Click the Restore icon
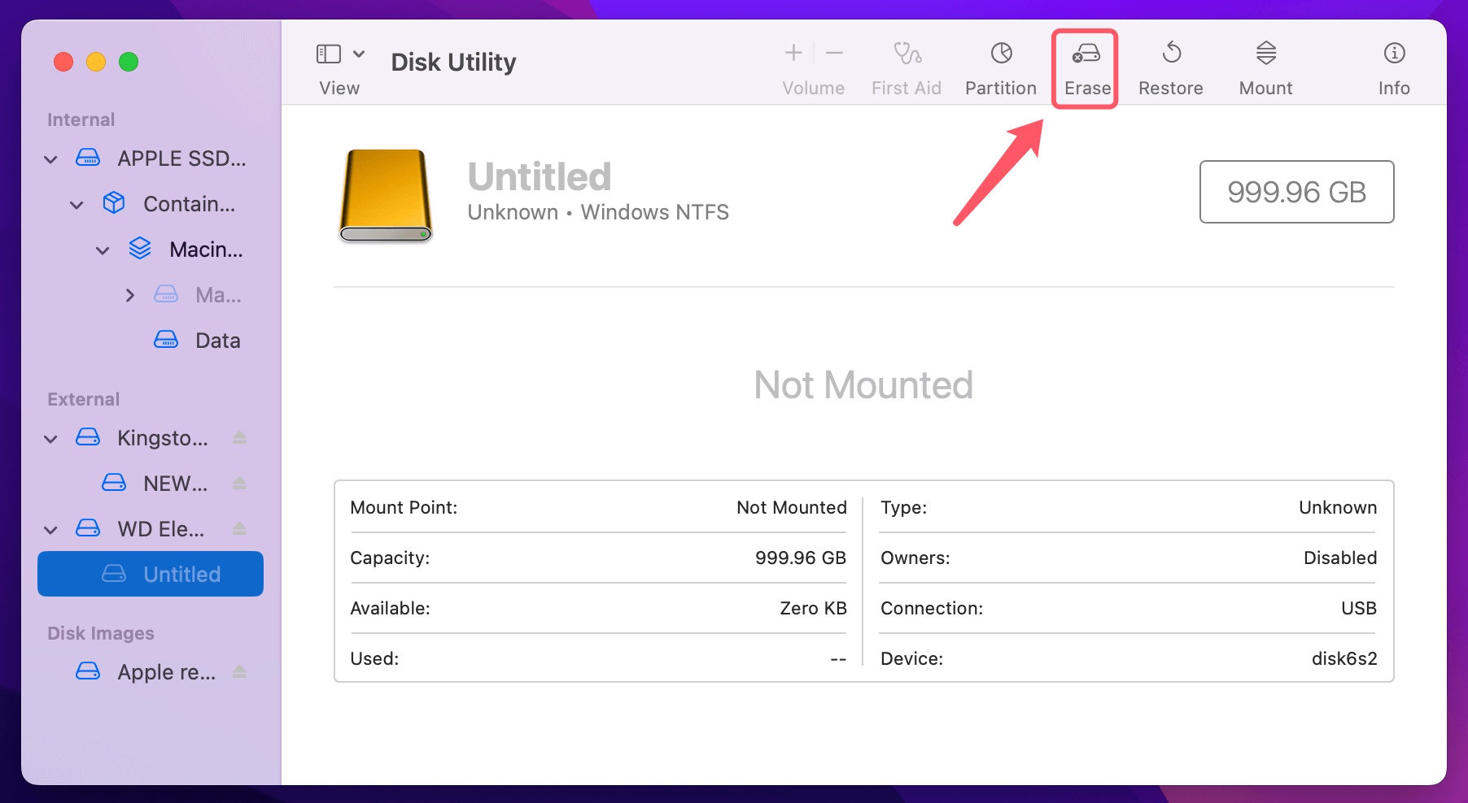Image resolution: width=1468 pixels, height=803 pixels. pos(1170,65)
